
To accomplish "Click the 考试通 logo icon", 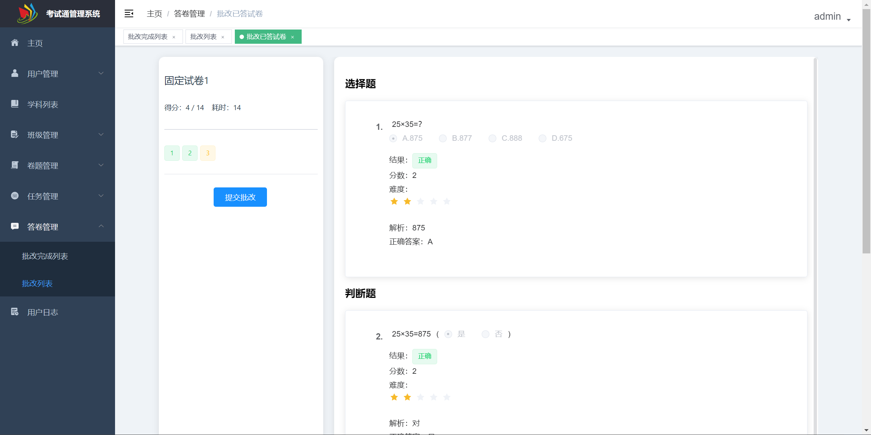I will pyautogui.click(x=28, y=13).
